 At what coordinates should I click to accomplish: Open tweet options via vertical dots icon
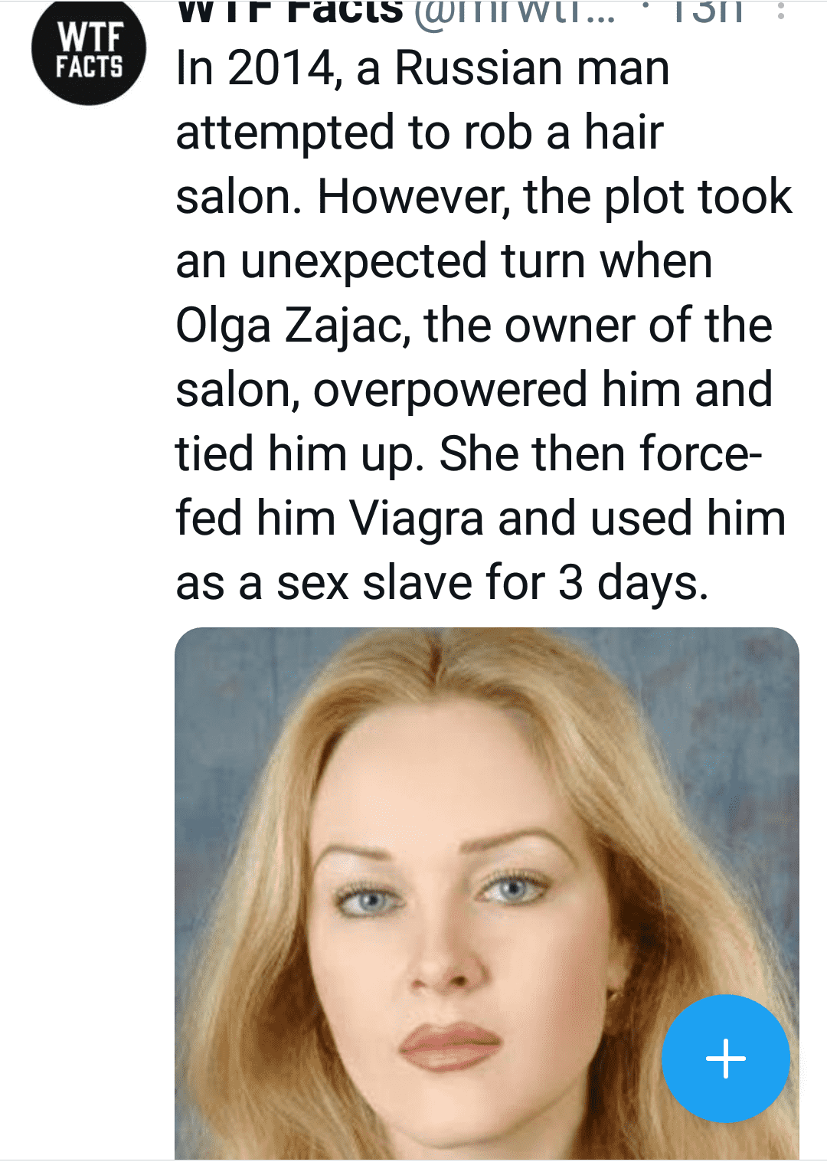(x=781, y=11)
